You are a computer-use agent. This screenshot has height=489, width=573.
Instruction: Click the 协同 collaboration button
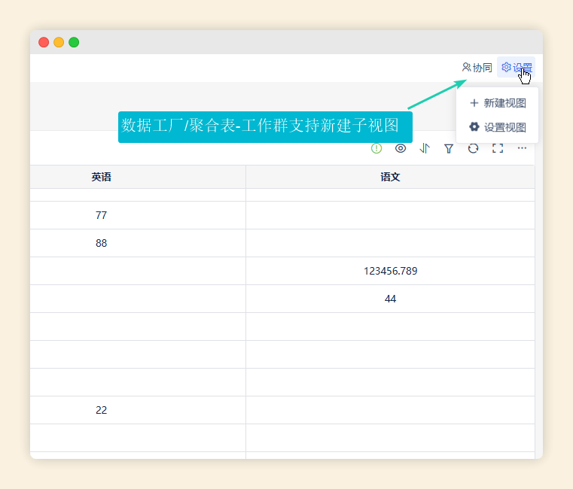(477, 68)
